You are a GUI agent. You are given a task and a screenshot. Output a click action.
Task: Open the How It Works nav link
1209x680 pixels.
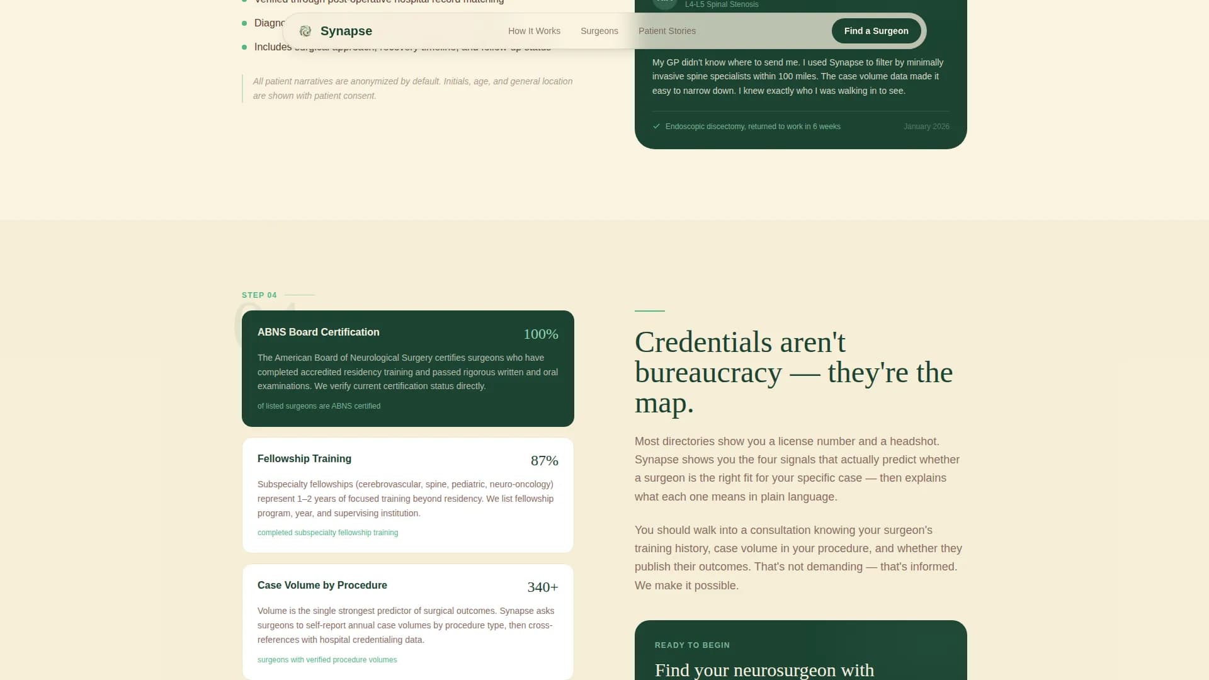[534, 31]
